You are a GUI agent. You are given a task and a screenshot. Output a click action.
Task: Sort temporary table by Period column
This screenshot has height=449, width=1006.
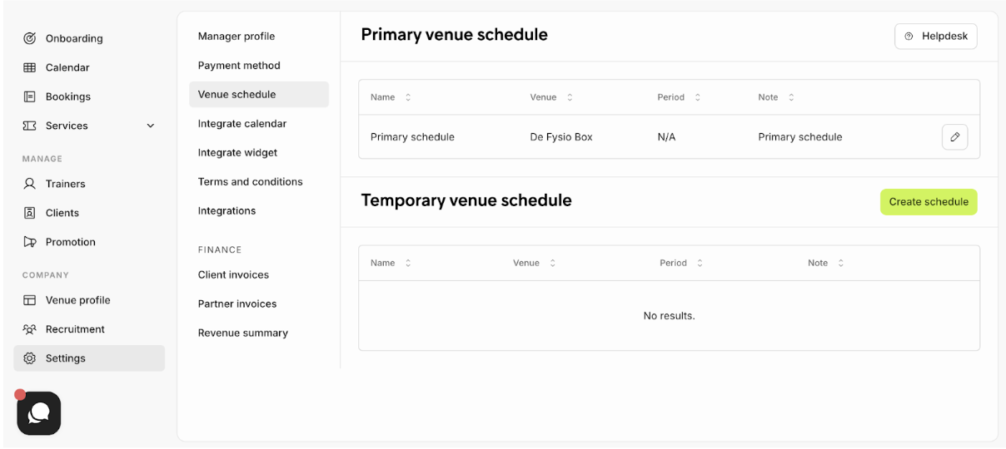700,263
